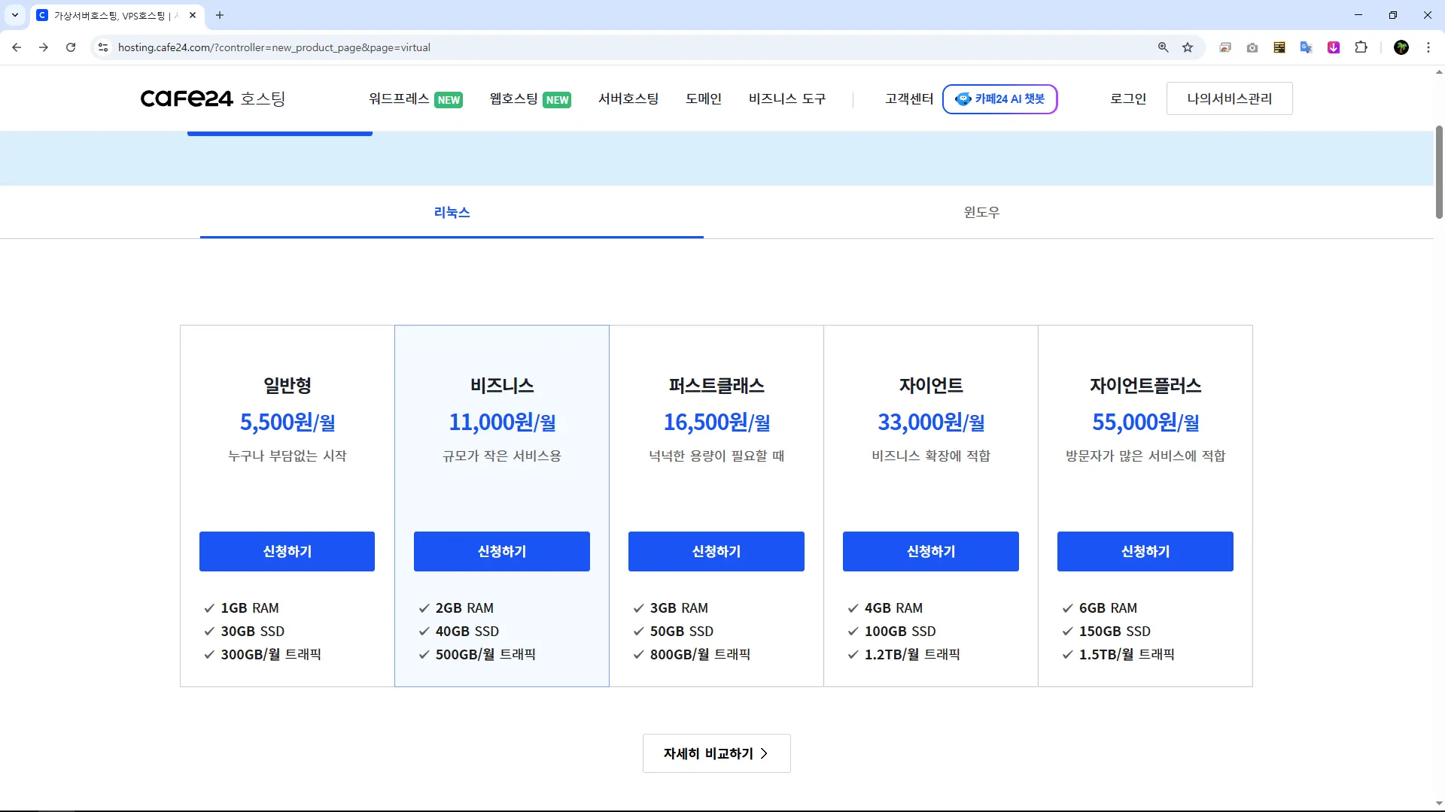Screen dimensions: 1445x812
Task: Click 신청하기 for the 일반형 plan
Action: point(287,551)
